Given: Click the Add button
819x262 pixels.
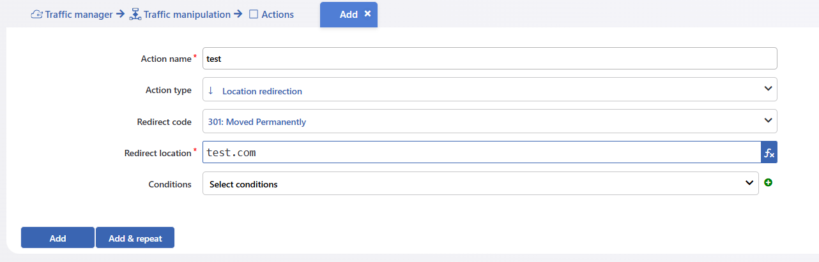Looking at the screenshot, I should tap(57, 238).
